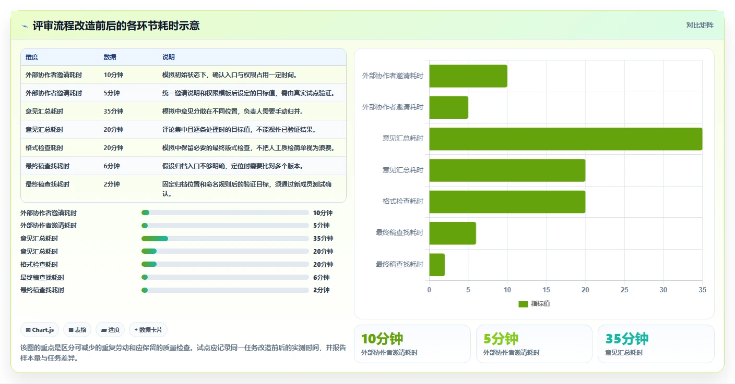Select the 进度 chip

tap(110, 330)
